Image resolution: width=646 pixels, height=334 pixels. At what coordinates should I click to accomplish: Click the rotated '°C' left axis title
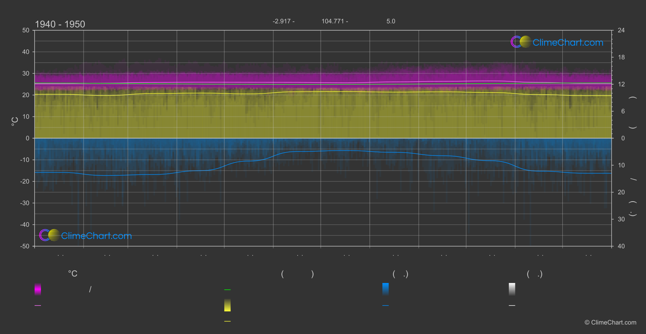coord(15,121)
